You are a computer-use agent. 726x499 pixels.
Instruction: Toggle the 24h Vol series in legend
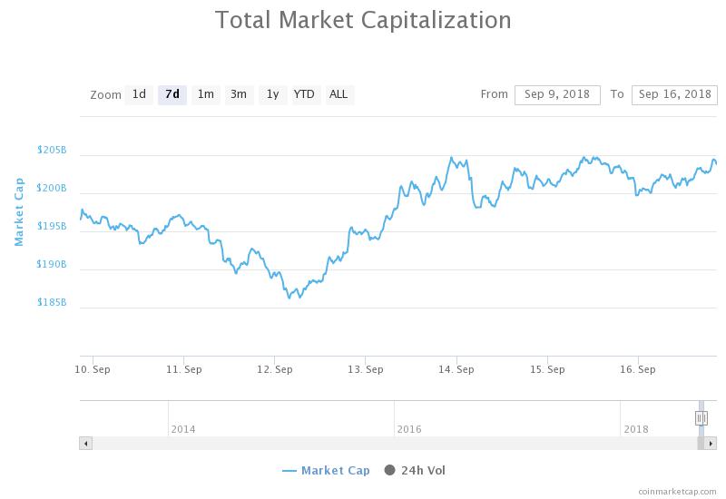(415, 470)
